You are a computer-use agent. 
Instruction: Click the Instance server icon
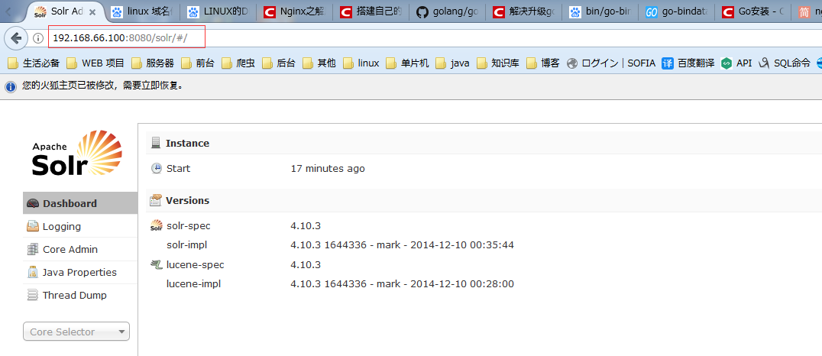(x=156, y=143)
